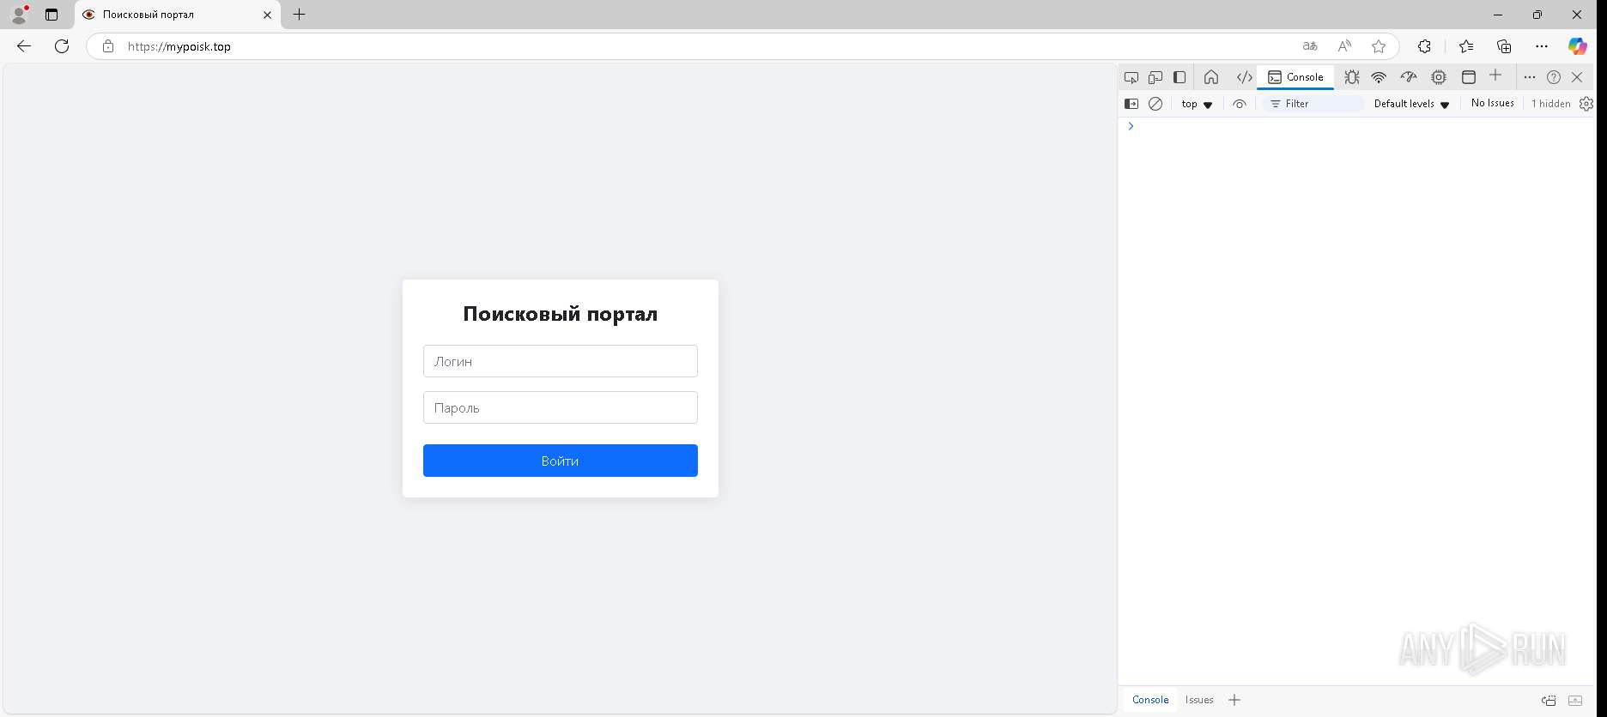Viewport: 1607px width, 717px height.
Task: Open Copilot sidebar
Action: pos(1578,46)
